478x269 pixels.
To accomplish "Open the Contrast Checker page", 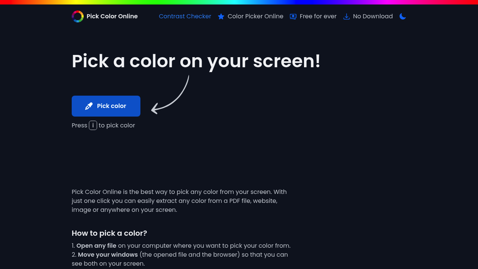I will pyautogui.click(x=185, y=16).
